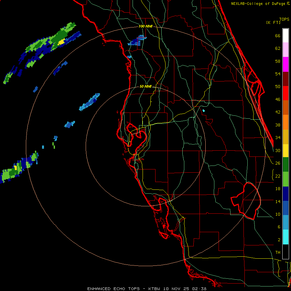Click the white 66 kft color swatch
Image resolution: width=291 pixels, height=291 pixels.
click(x=286, y=36)
